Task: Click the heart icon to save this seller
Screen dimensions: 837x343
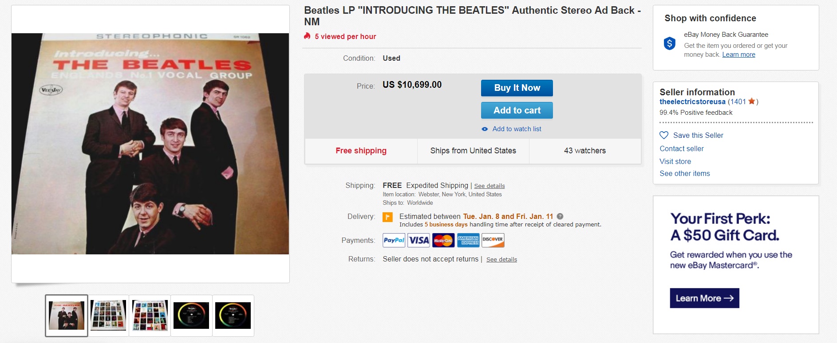Action: [x=664, y=135]
